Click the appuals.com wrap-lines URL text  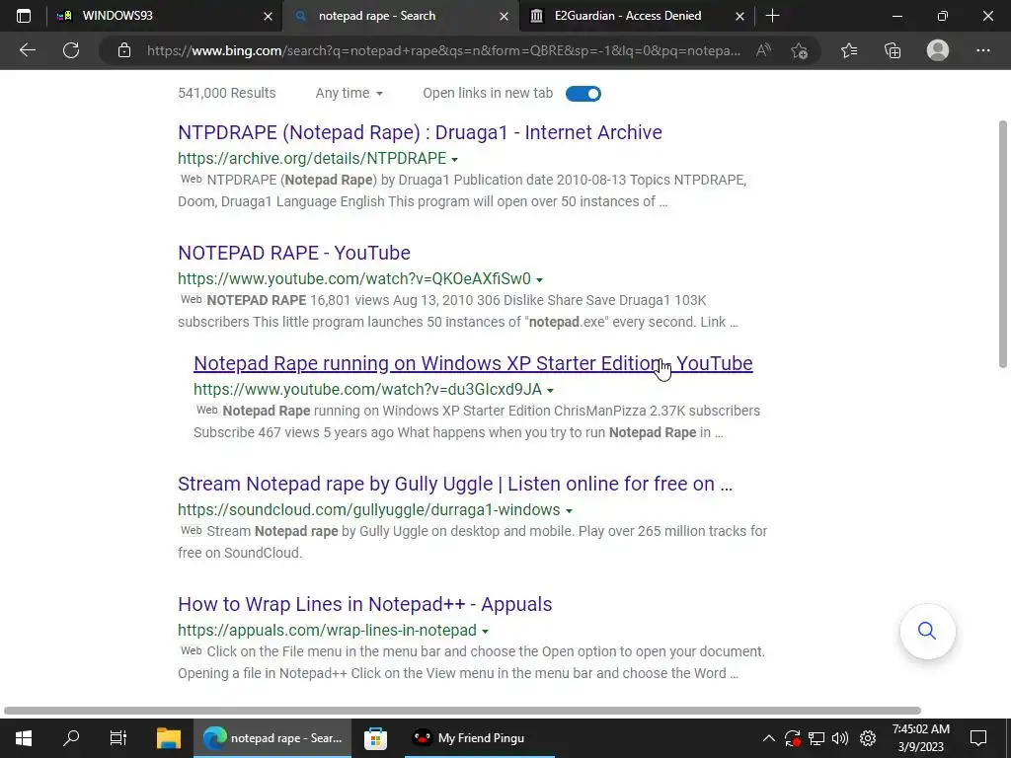(x=328, y=631)
